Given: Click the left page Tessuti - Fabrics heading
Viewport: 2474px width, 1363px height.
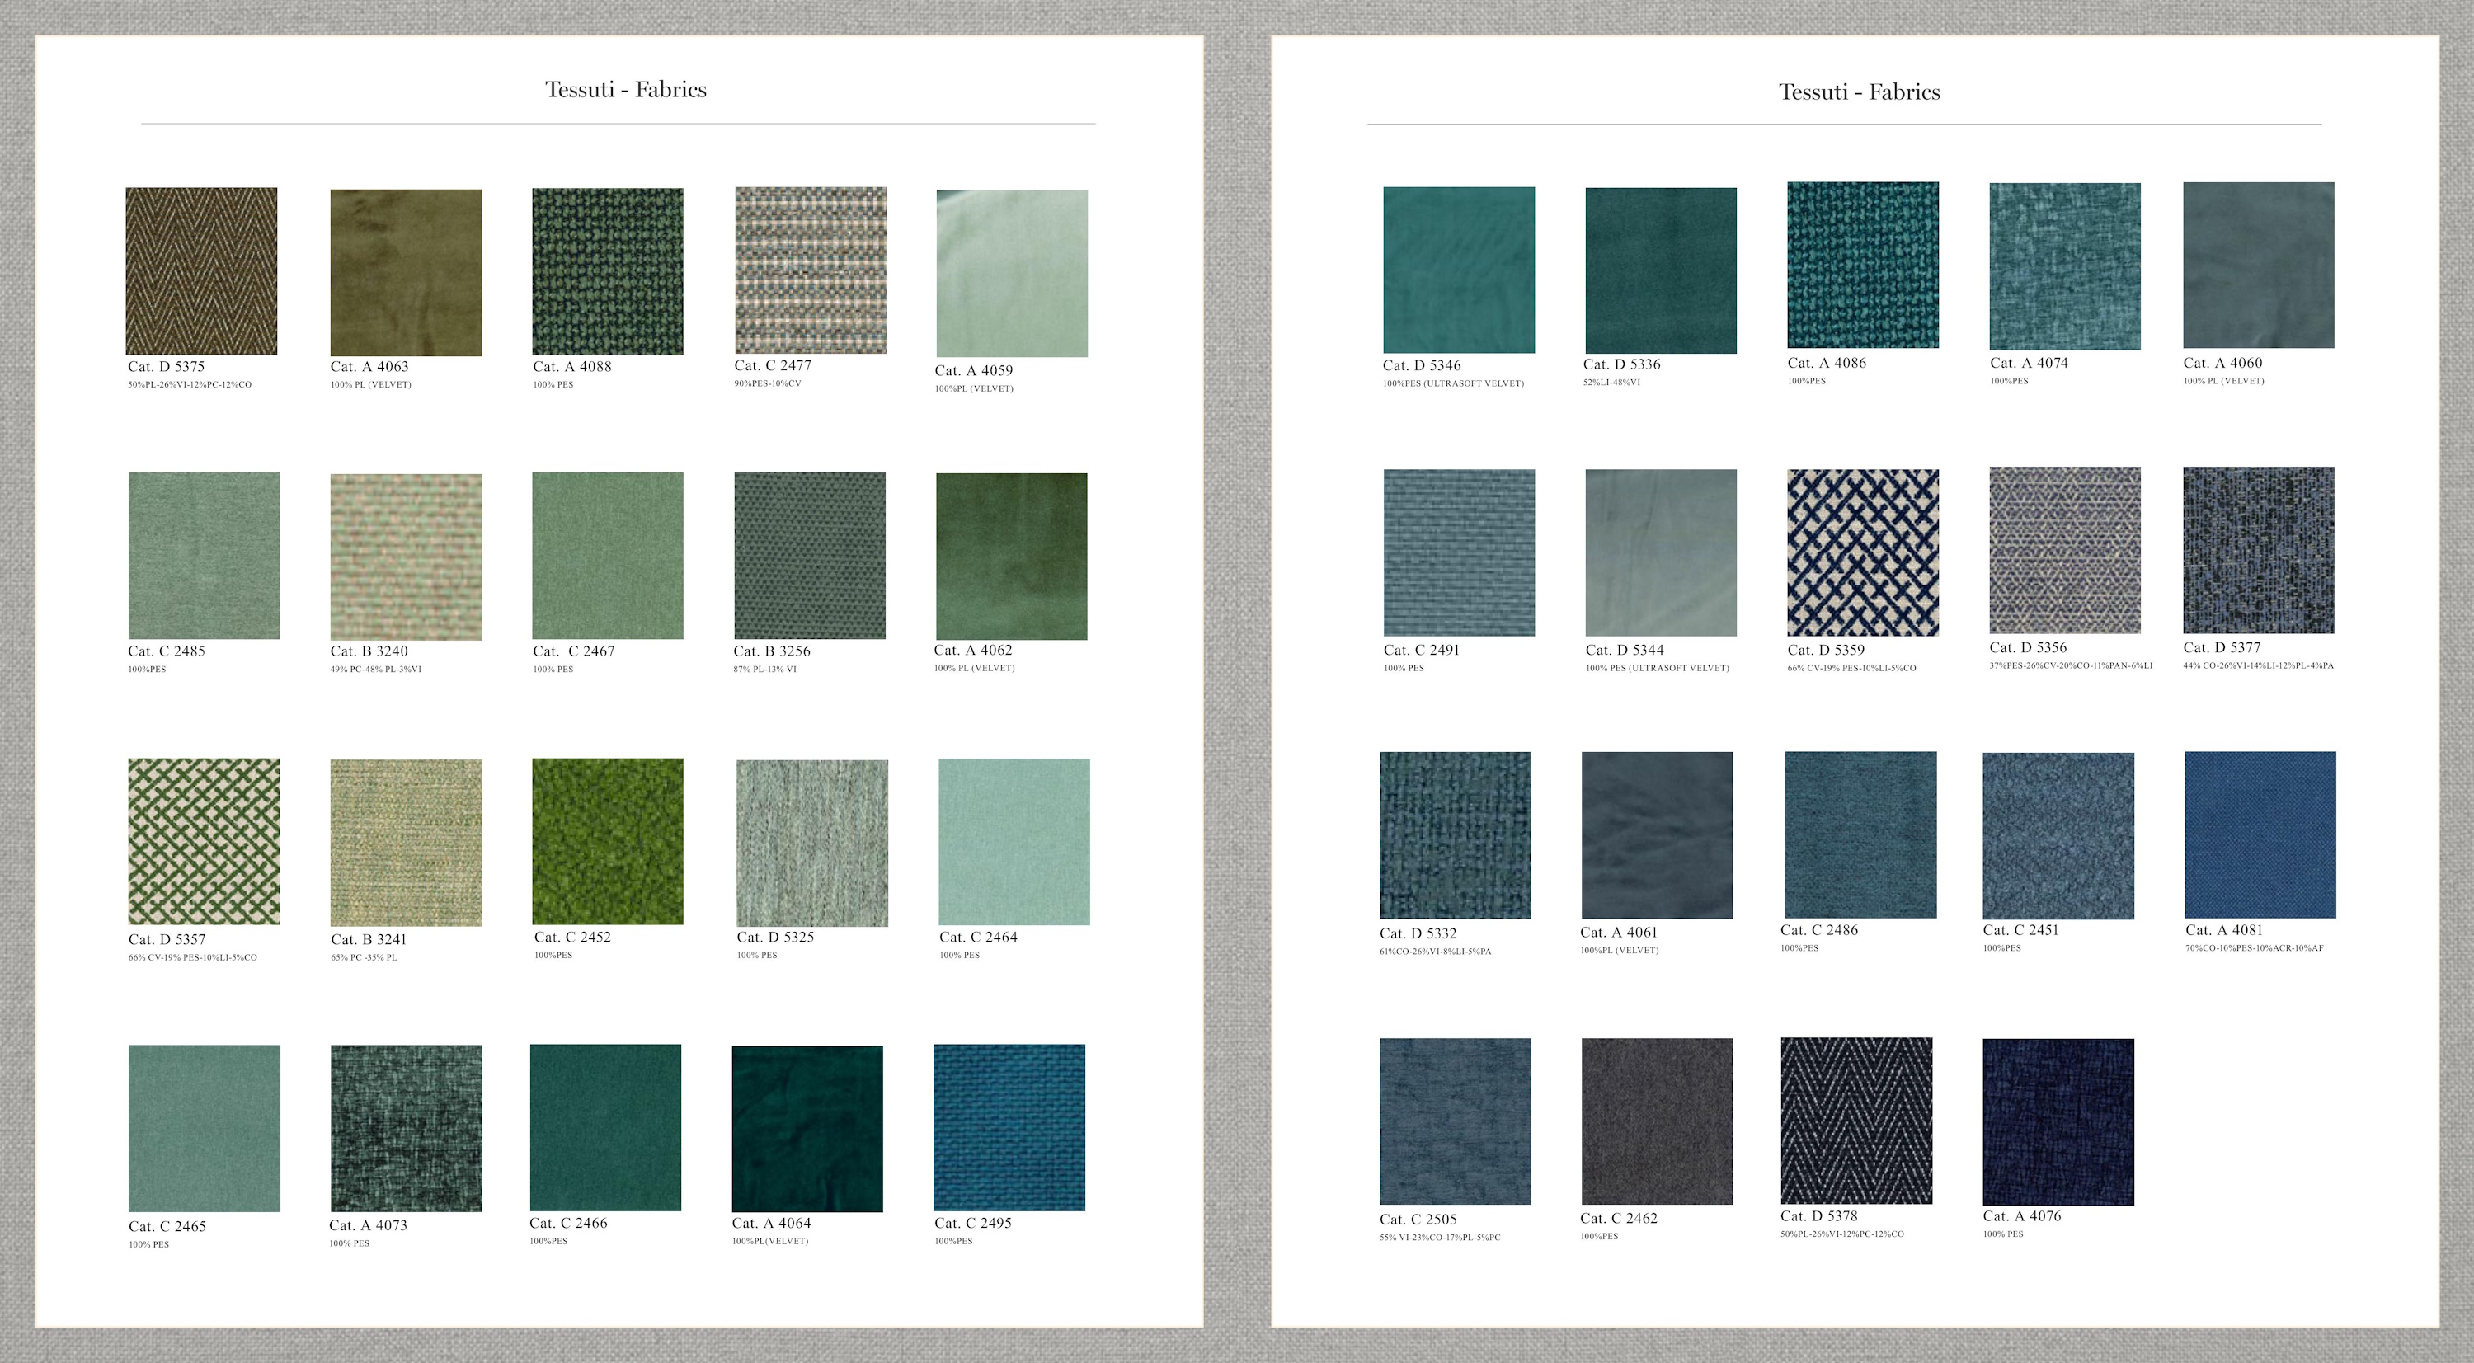Looking at the screenshot, I should 625,89.
